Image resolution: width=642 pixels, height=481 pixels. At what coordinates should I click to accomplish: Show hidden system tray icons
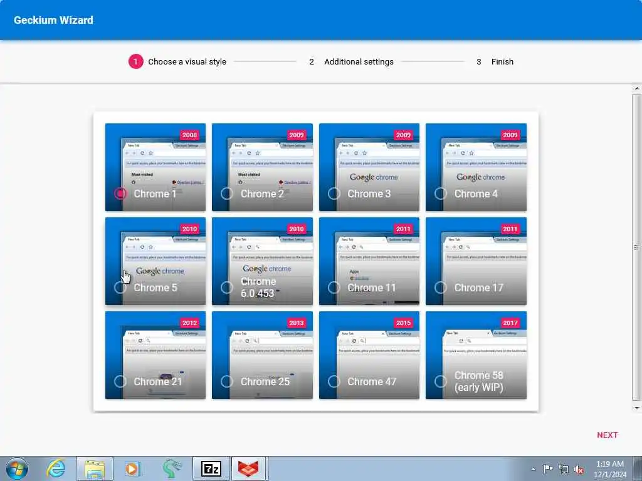pyautogui.click(x=533, y=469)
